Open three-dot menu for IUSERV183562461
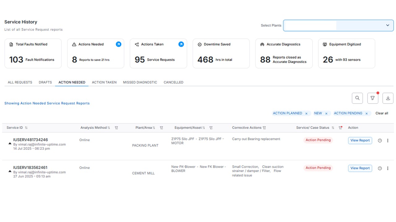 pos(388,168)
